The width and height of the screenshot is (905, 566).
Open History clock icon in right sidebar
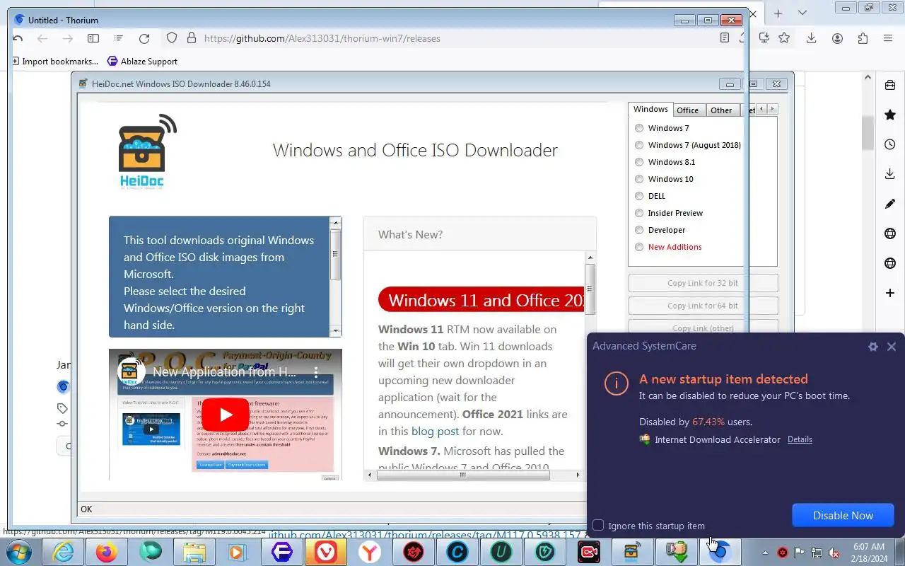click(890, 144)
